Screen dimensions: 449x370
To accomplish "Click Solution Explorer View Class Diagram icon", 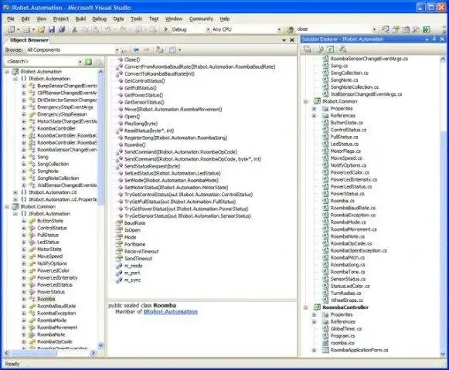I will click(x=342, y=49).
